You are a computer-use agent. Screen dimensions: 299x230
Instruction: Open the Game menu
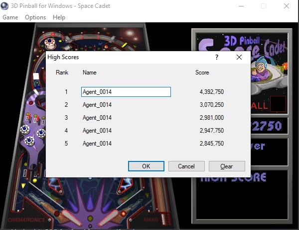pyautogui.click(x=10, y=17)
